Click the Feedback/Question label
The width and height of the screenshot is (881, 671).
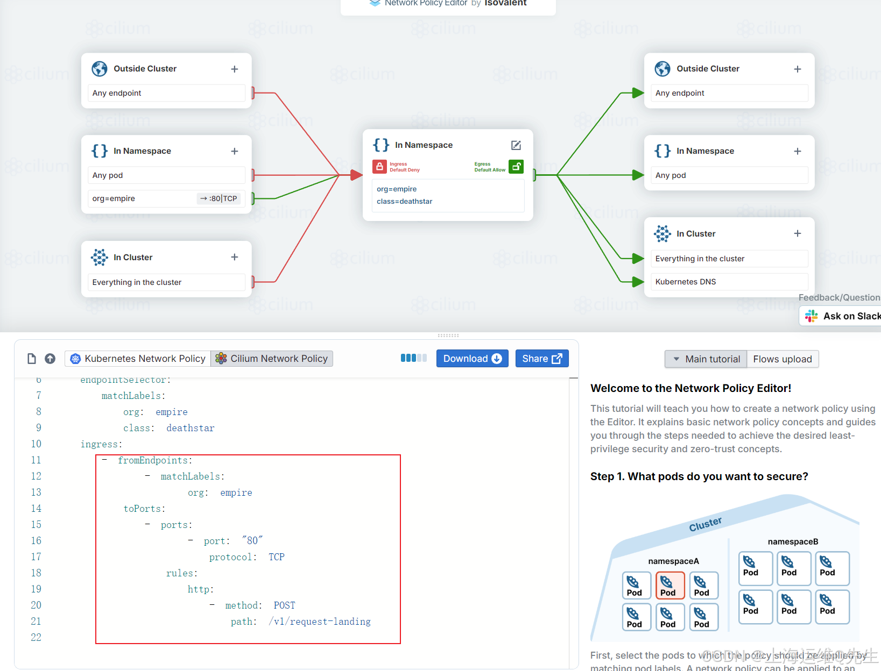[840, 297]
